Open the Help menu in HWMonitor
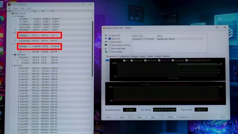Image resolution: width=238 pixels, height=134 pixels. click(x=29, y=8)
